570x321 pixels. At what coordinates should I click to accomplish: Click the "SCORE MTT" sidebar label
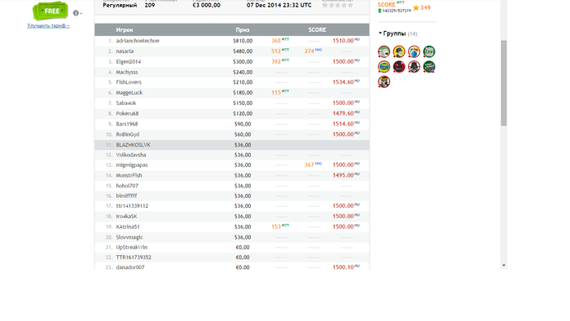click(x=391, y=4)
